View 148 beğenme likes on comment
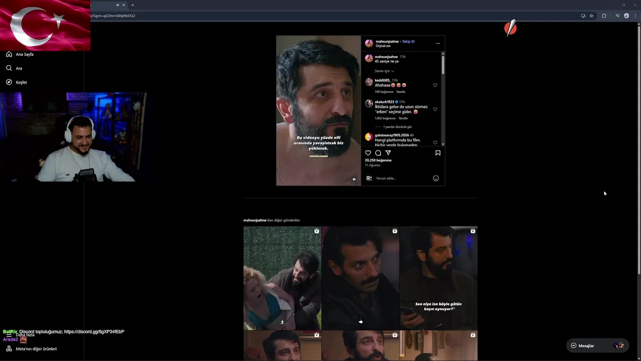 [384, 92]
